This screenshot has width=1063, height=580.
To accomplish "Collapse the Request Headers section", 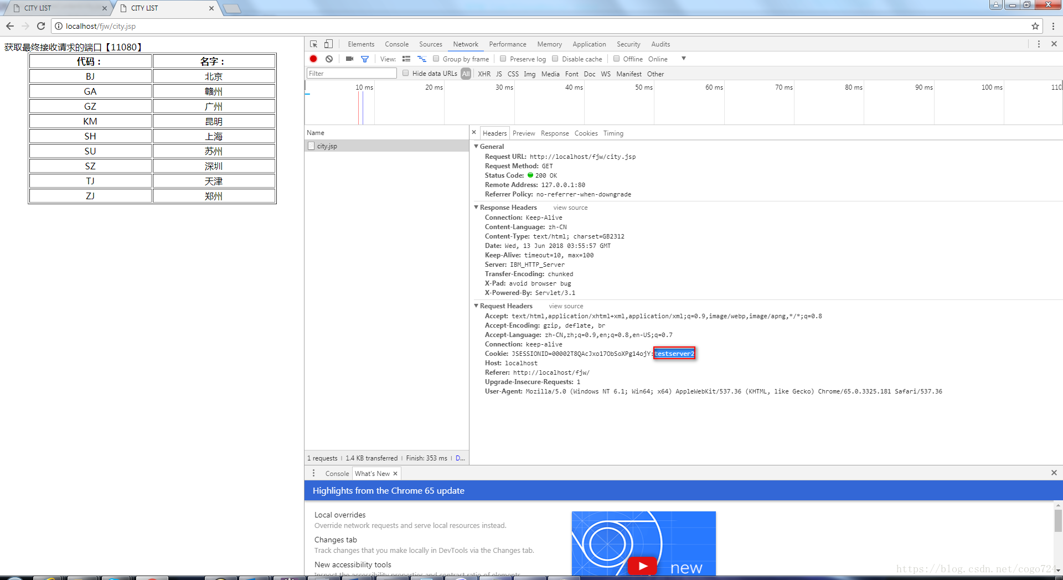I will [x=476, y=305].
